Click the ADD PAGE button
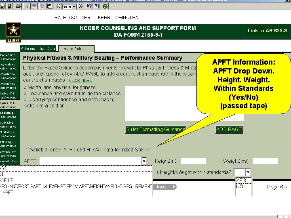Image resolution: width=291 pixels, height=218 pixels. pyautogui.click(x=229, y=130)
